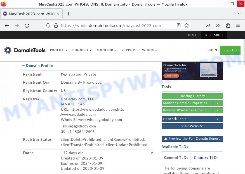
Task: Click the LOGIN link
Action: [212, 50]
